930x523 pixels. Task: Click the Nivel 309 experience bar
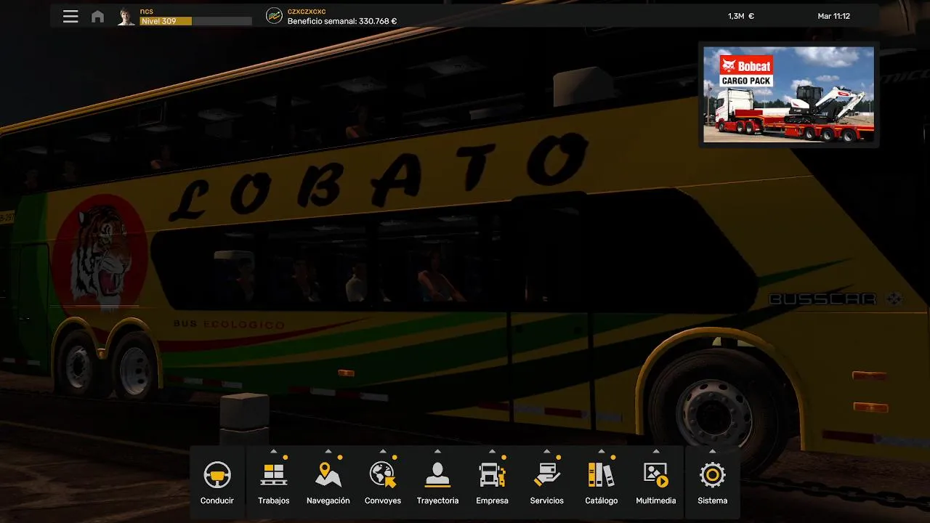tap(196, 21)
